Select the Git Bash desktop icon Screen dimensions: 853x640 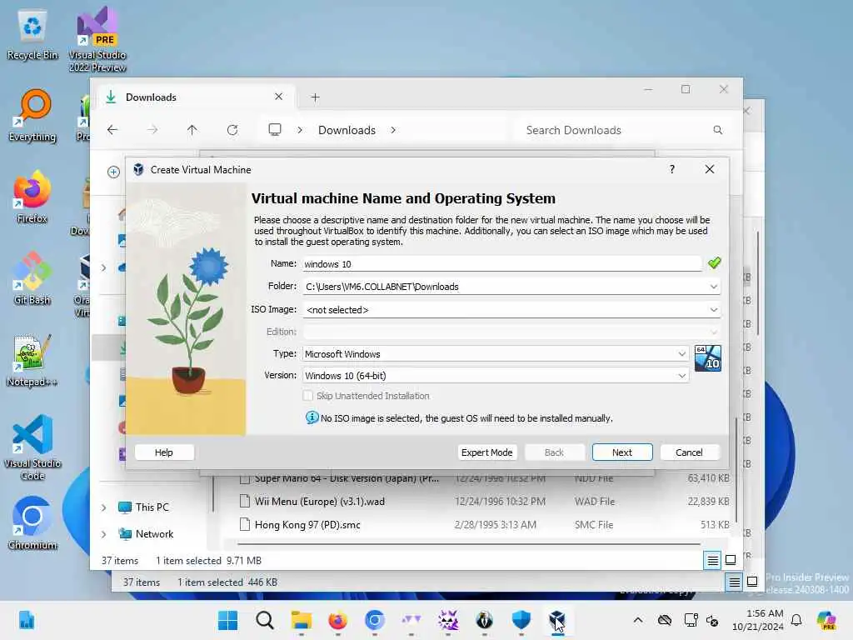pos(32,278)
